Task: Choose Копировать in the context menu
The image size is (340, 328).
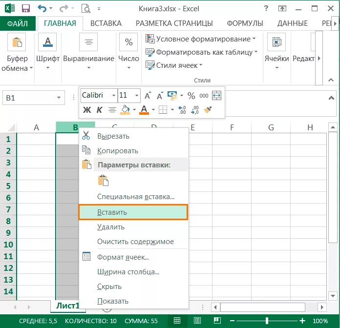Action: coord(133,150)
